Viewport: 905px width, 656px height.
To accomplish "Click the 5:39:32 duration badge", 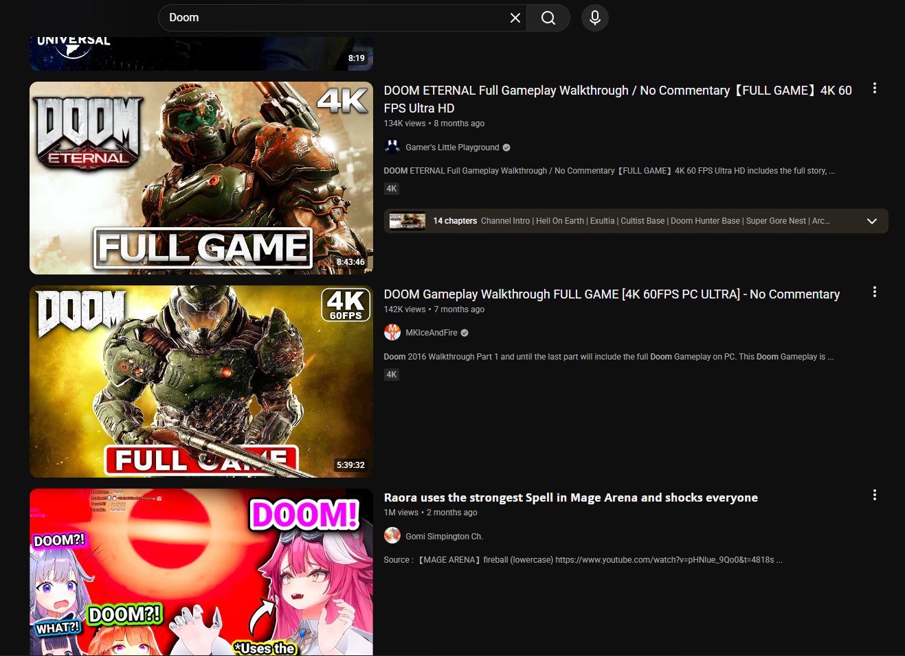I will pos(350,465).
